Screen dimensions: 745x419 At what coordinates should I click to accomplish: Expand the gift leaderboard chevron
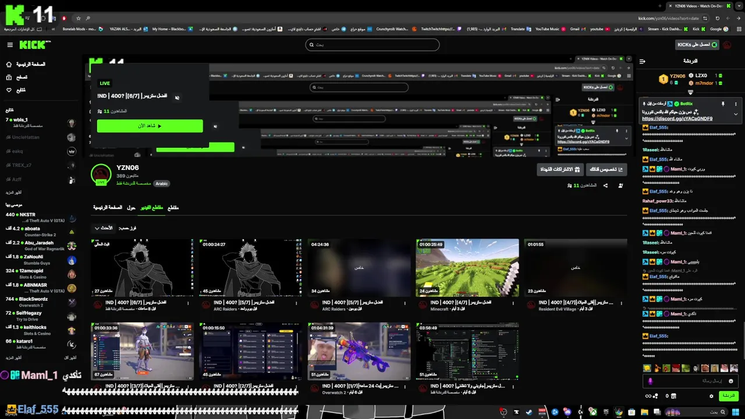[x=691, y=93]
